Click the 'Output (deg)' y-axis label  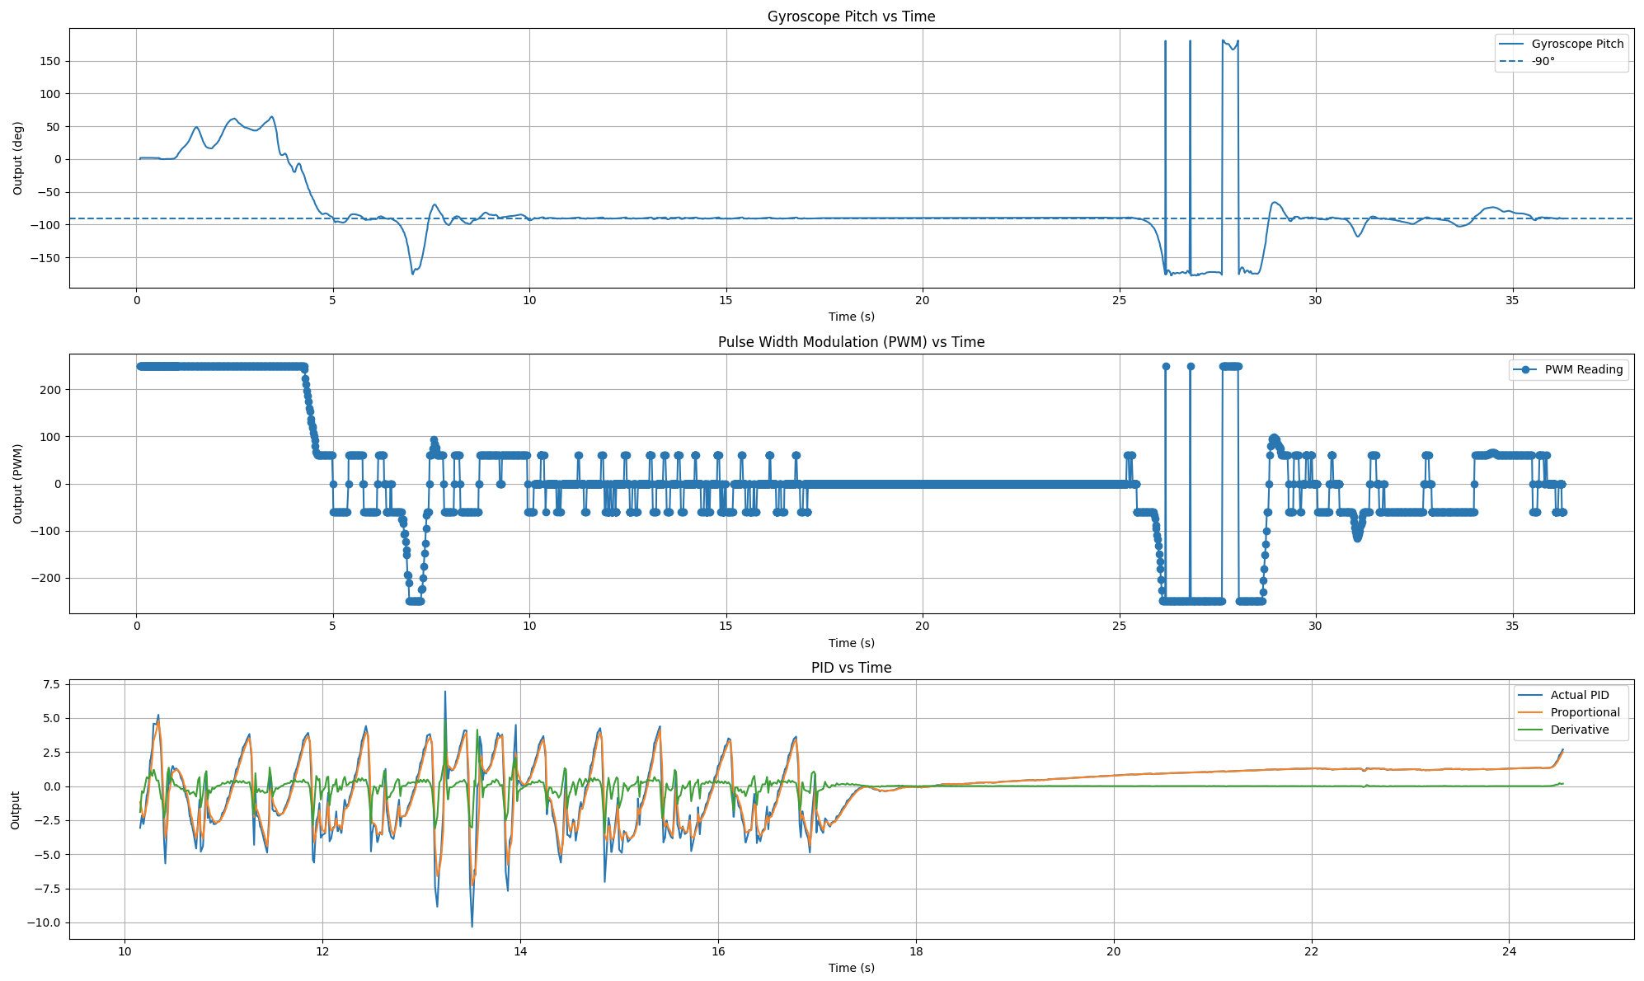18,158
